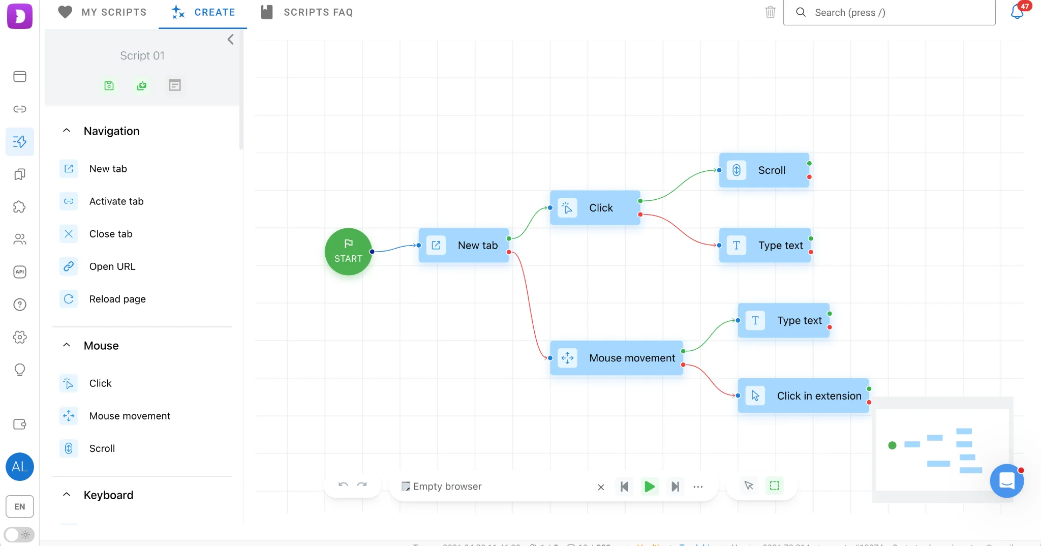
Task: Click the undo arrow icon
Action: point(343,486)
